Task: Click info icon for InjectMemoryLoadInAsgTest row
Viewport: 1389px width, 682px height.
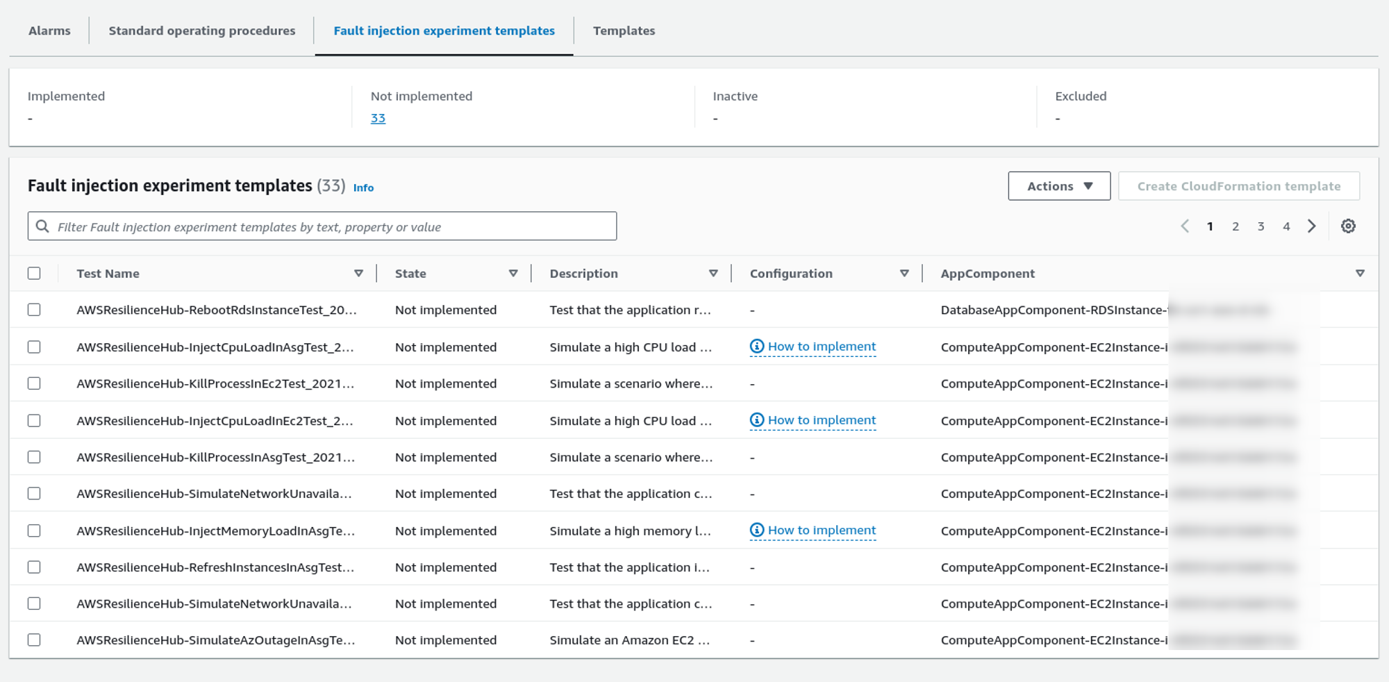Action: (x=757, y=531)
